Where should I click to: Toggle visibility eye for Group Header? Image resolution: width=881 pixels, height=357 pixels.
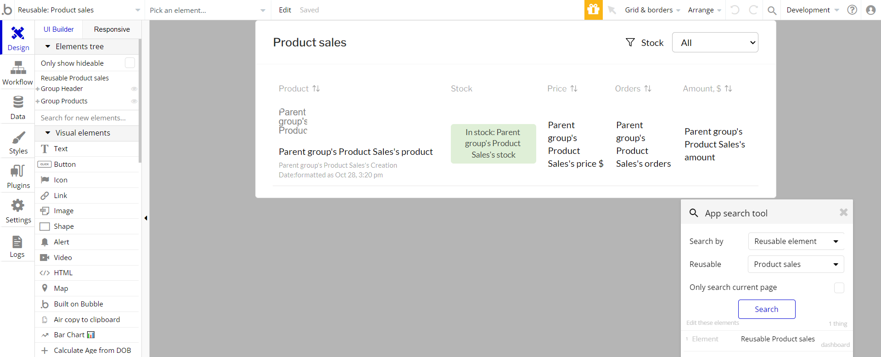click(134, 89)
